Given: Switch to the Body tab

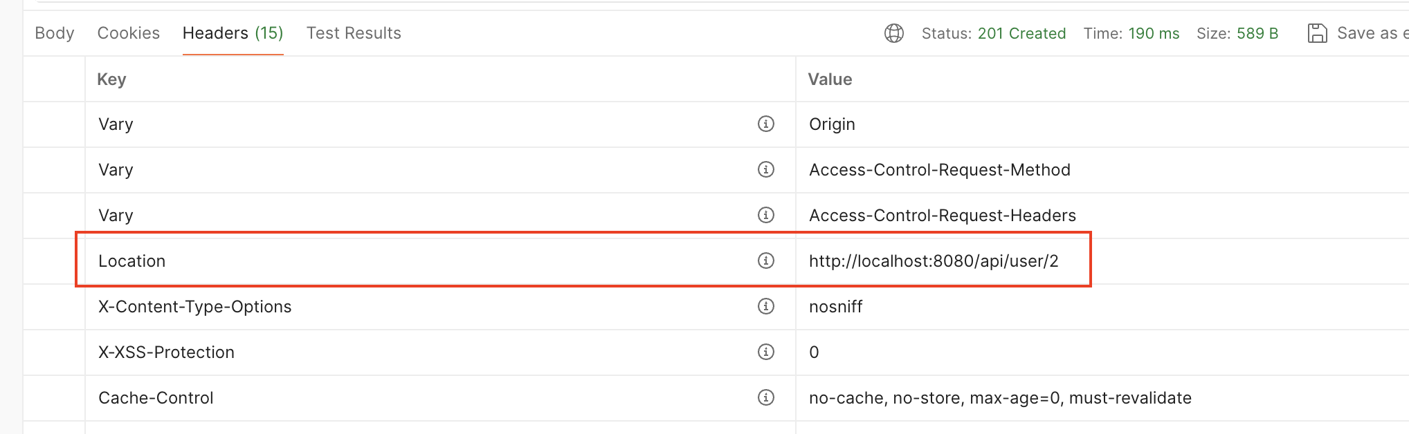Looking at the screenshot, I should [55, 32].
